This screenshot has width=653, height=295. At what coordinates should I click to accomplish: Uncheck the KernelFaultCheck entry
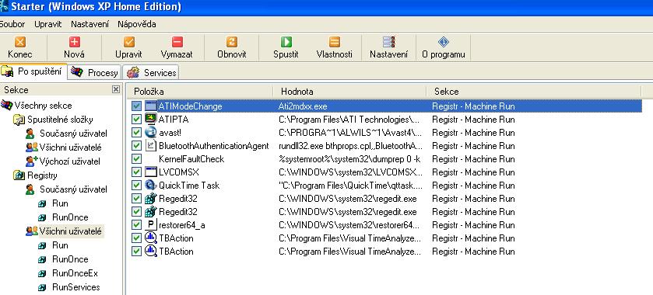click(136, 159)
